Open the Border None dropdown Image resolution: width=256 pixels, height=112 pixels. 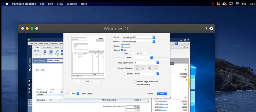(146, 74)
